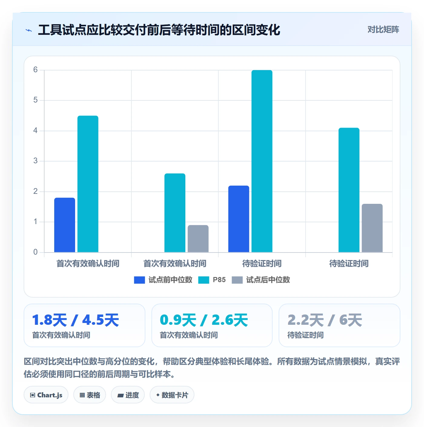424x427 pixels.
Task: Toggle the 试点后中位数 legend entry
Action: [261, 280]
